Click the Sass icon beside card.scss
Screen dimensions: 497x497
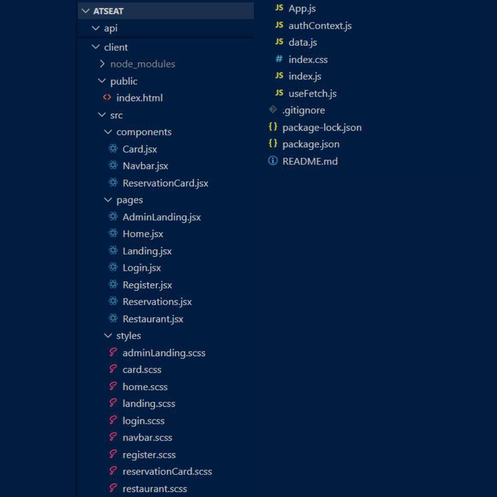coord(113,369)
